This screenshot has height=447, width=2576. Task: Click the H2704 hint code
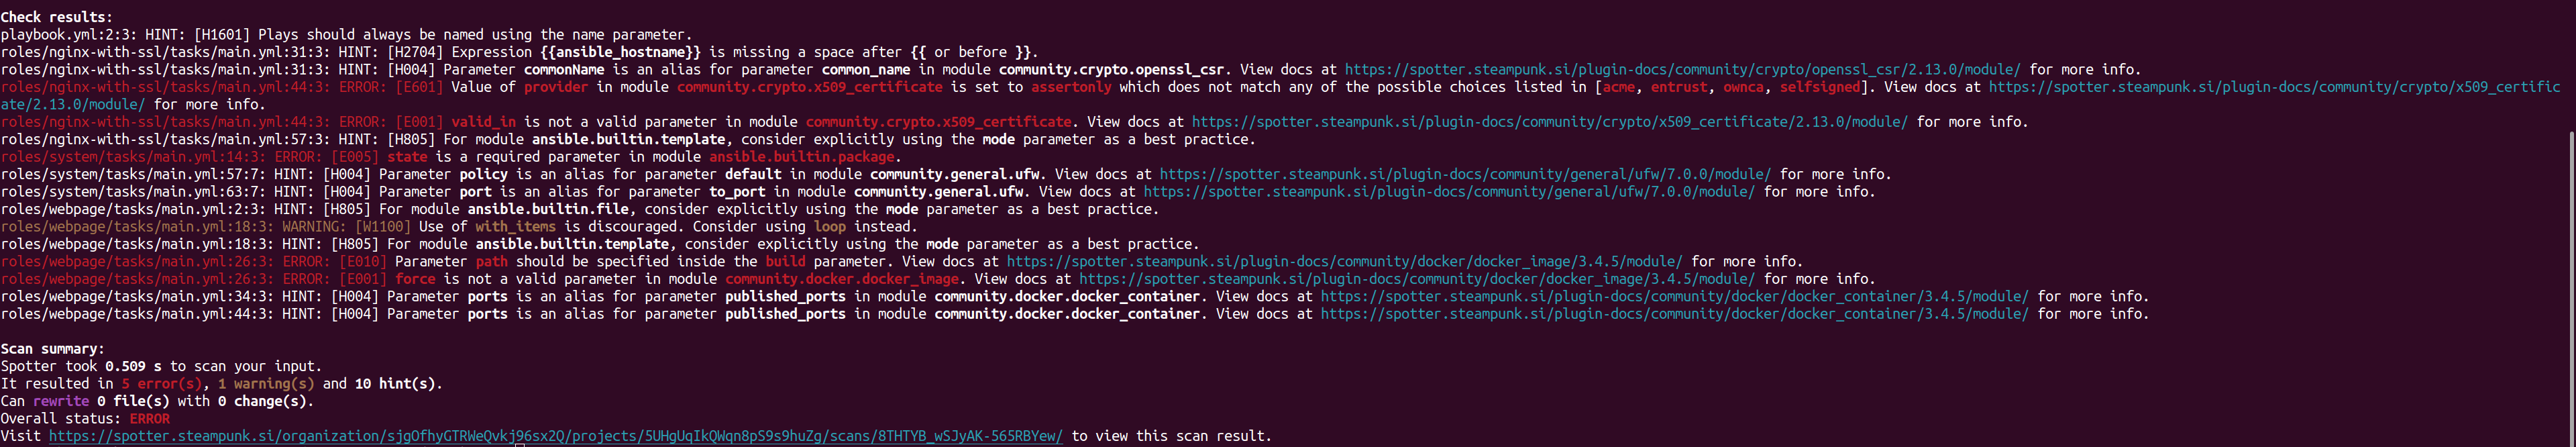coord(415,52)
